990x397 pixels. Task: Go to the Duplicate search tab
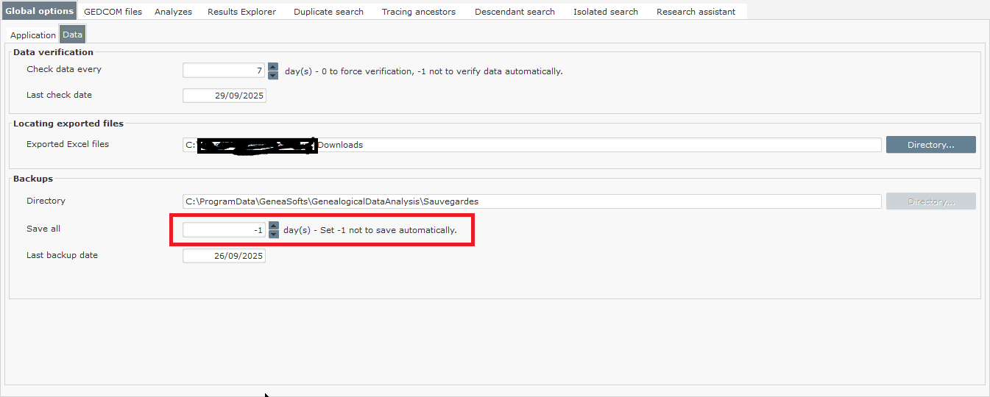[328, 12]
